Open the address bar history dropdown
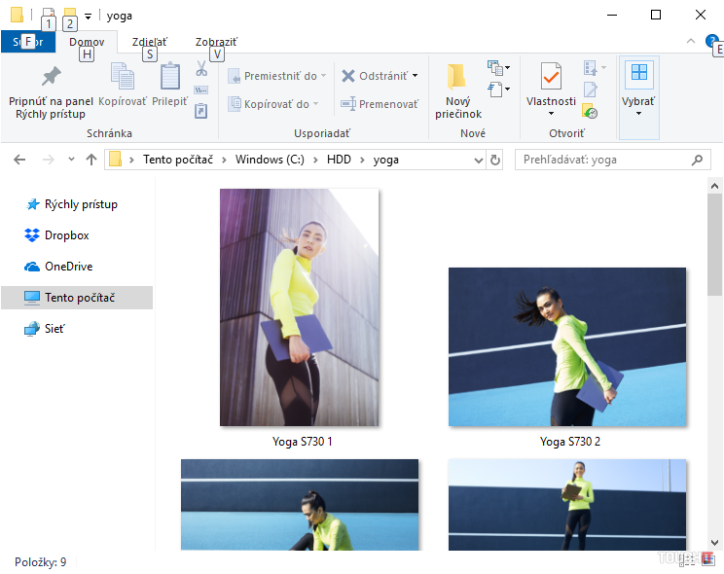This screenshot has width=724, height=574. (x=478, y=160)
